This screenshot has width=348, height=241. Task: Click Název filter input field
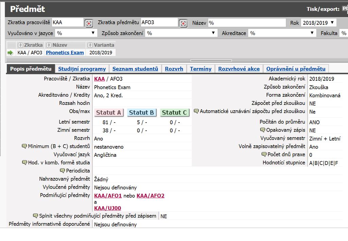(247, 23)
